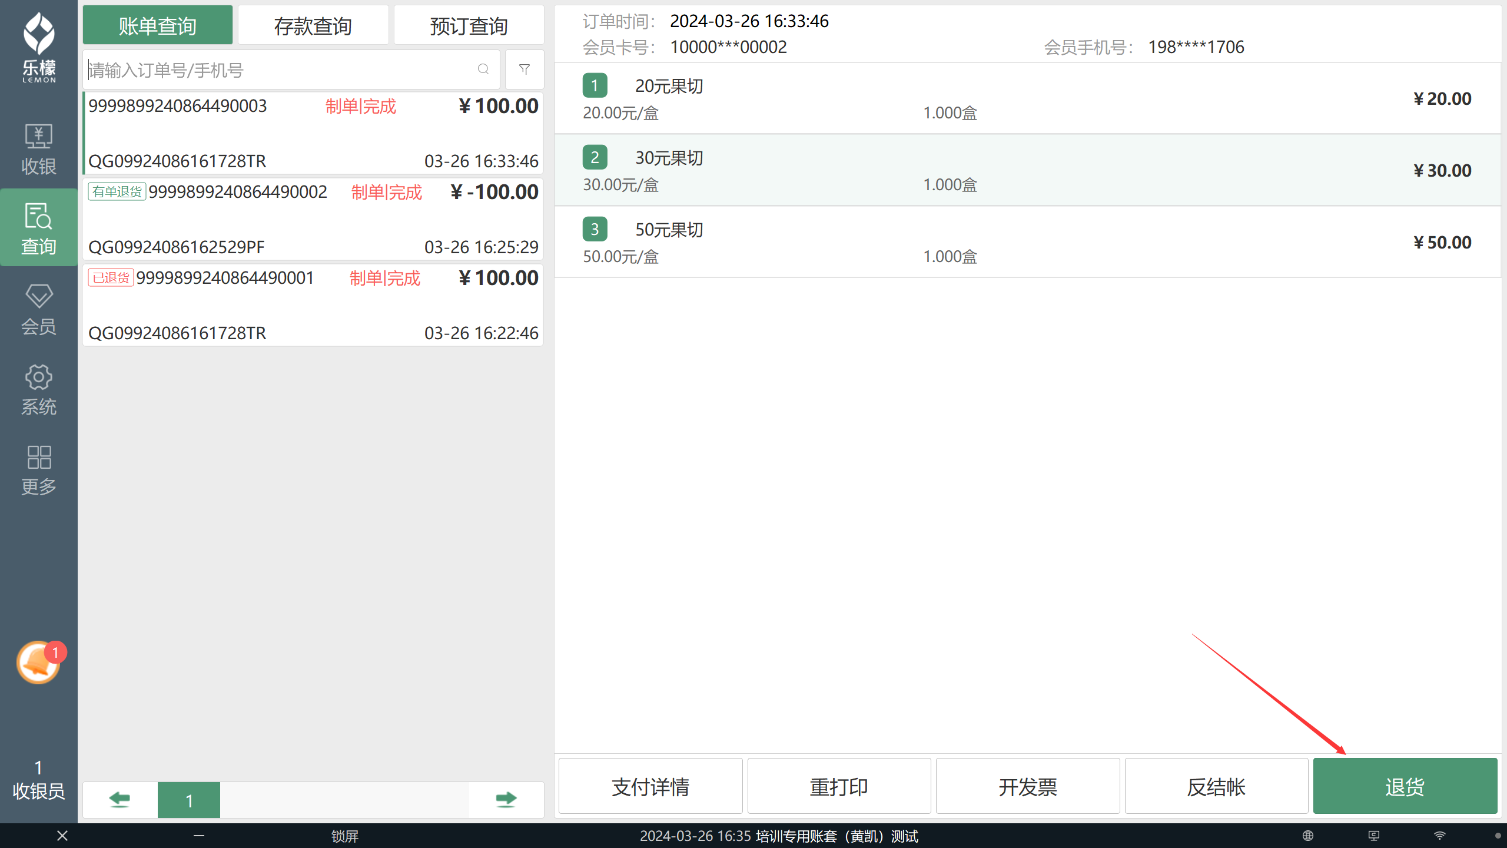The height and width of the screenshot is (848, 1507).
Task: Click the close X in bottom bar
Action: (62, 836)
